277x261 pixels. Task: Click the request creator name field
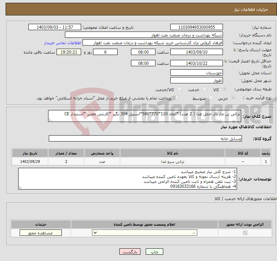(153, 43)
